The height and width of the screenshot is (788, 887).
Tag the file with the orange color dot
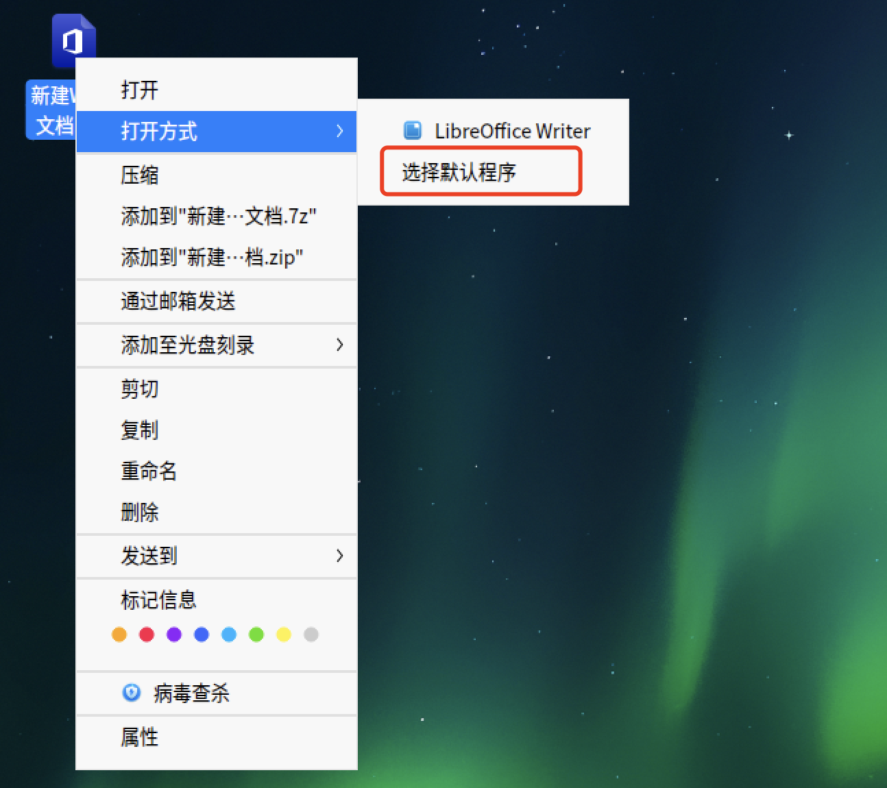coord(119,635)
